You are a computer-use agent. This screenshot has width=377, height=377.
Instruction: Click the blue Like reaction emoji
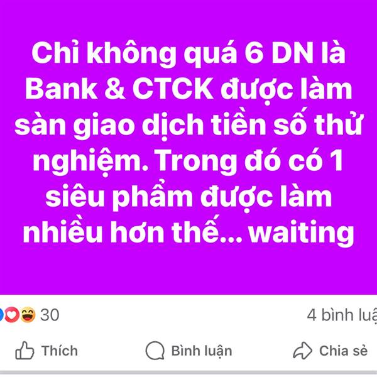pyautogui.click(x=1, y=315)
